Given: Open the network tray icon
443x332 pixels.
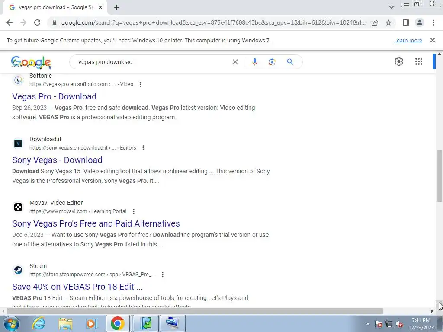Looking at the screenshot, I should pos(389,324).
